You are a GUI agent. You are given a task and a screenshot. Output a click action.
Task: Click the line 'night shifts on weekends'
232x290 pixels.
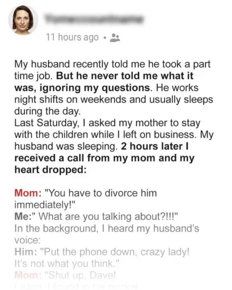click(114, 100)
